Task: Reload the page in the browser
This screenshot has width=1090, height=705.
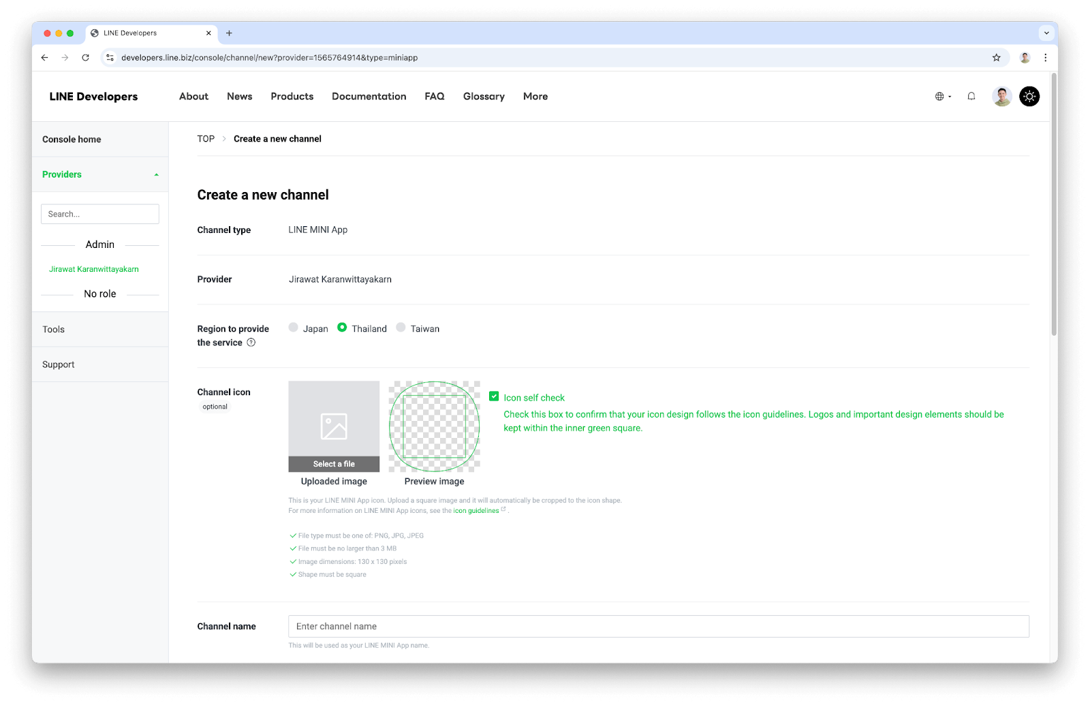Action: click(x=85, y=58)
